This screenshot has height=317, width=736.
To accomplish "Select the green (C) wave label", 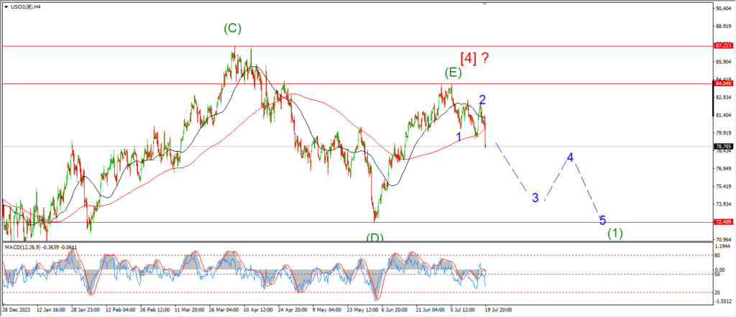I will coord(232,28).
